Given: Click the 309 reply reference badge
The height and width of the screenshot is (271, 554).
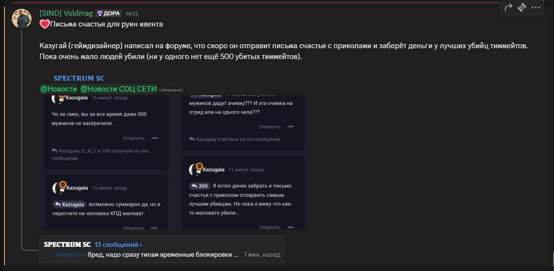Looking at the screenshot, I should click(200, 186).
